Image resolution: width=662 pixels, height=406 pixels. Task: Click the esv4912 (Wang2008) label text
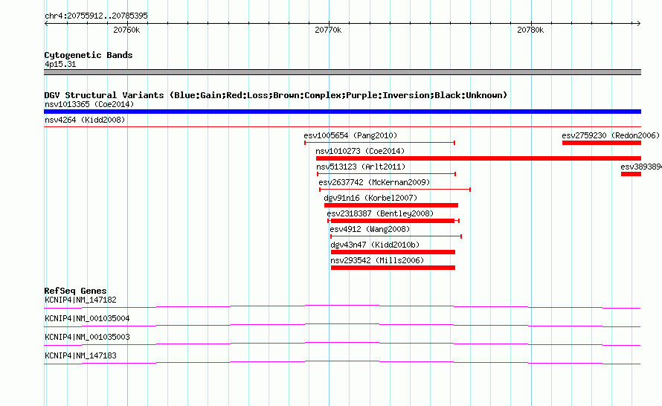pyautogui.click(x=370, y=229)
